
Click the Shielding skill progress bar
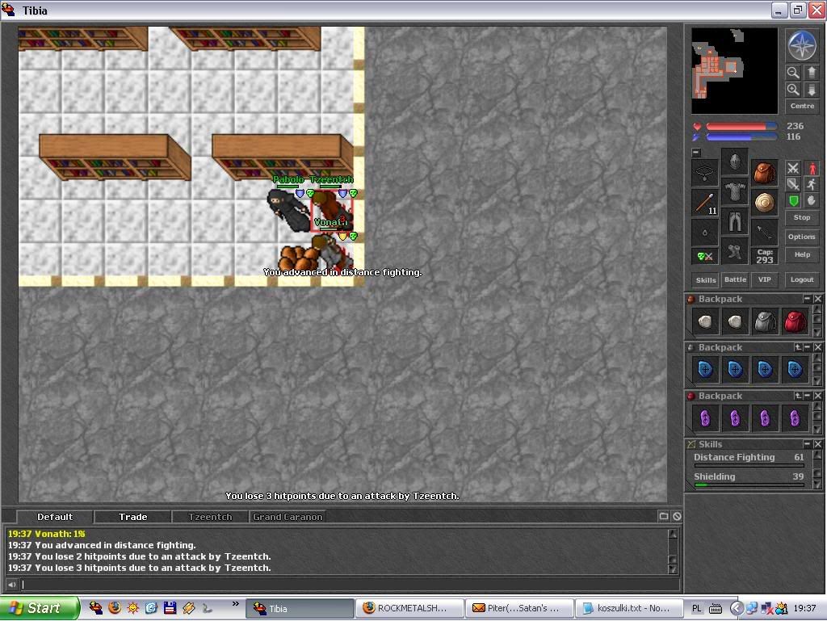tap(749, 485)
